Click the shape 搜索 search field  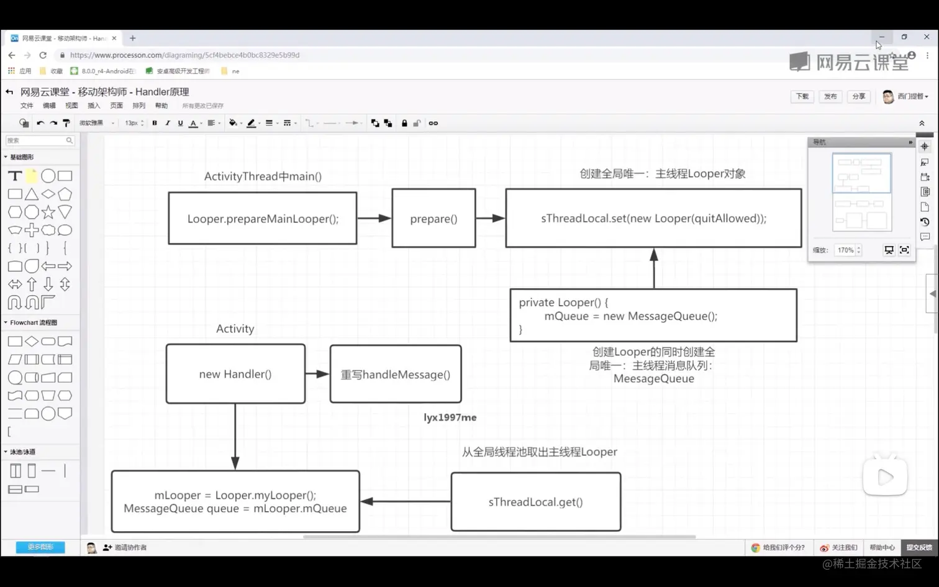(40, 140)
